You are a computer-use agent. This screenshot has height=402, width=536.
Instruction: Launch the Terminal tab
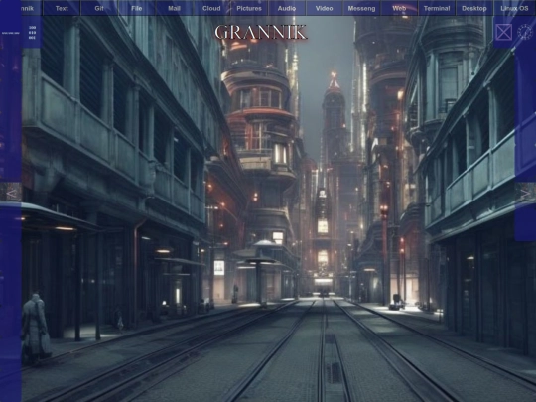pyautogui.click(x=437, y=8)
